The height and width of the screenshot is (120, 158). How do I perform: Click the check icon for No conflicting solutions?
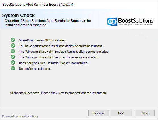point(13,68)
